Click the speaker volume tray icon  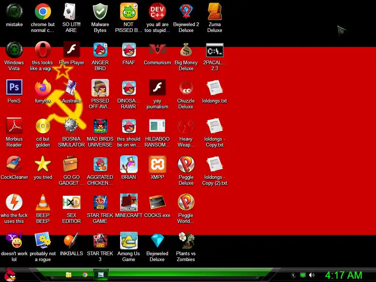311,275
